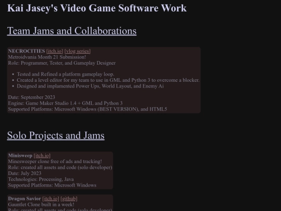Click the Team Jams and Collaborations heading
The height and width of the screenshot is (211, 281).
[72, 31]
